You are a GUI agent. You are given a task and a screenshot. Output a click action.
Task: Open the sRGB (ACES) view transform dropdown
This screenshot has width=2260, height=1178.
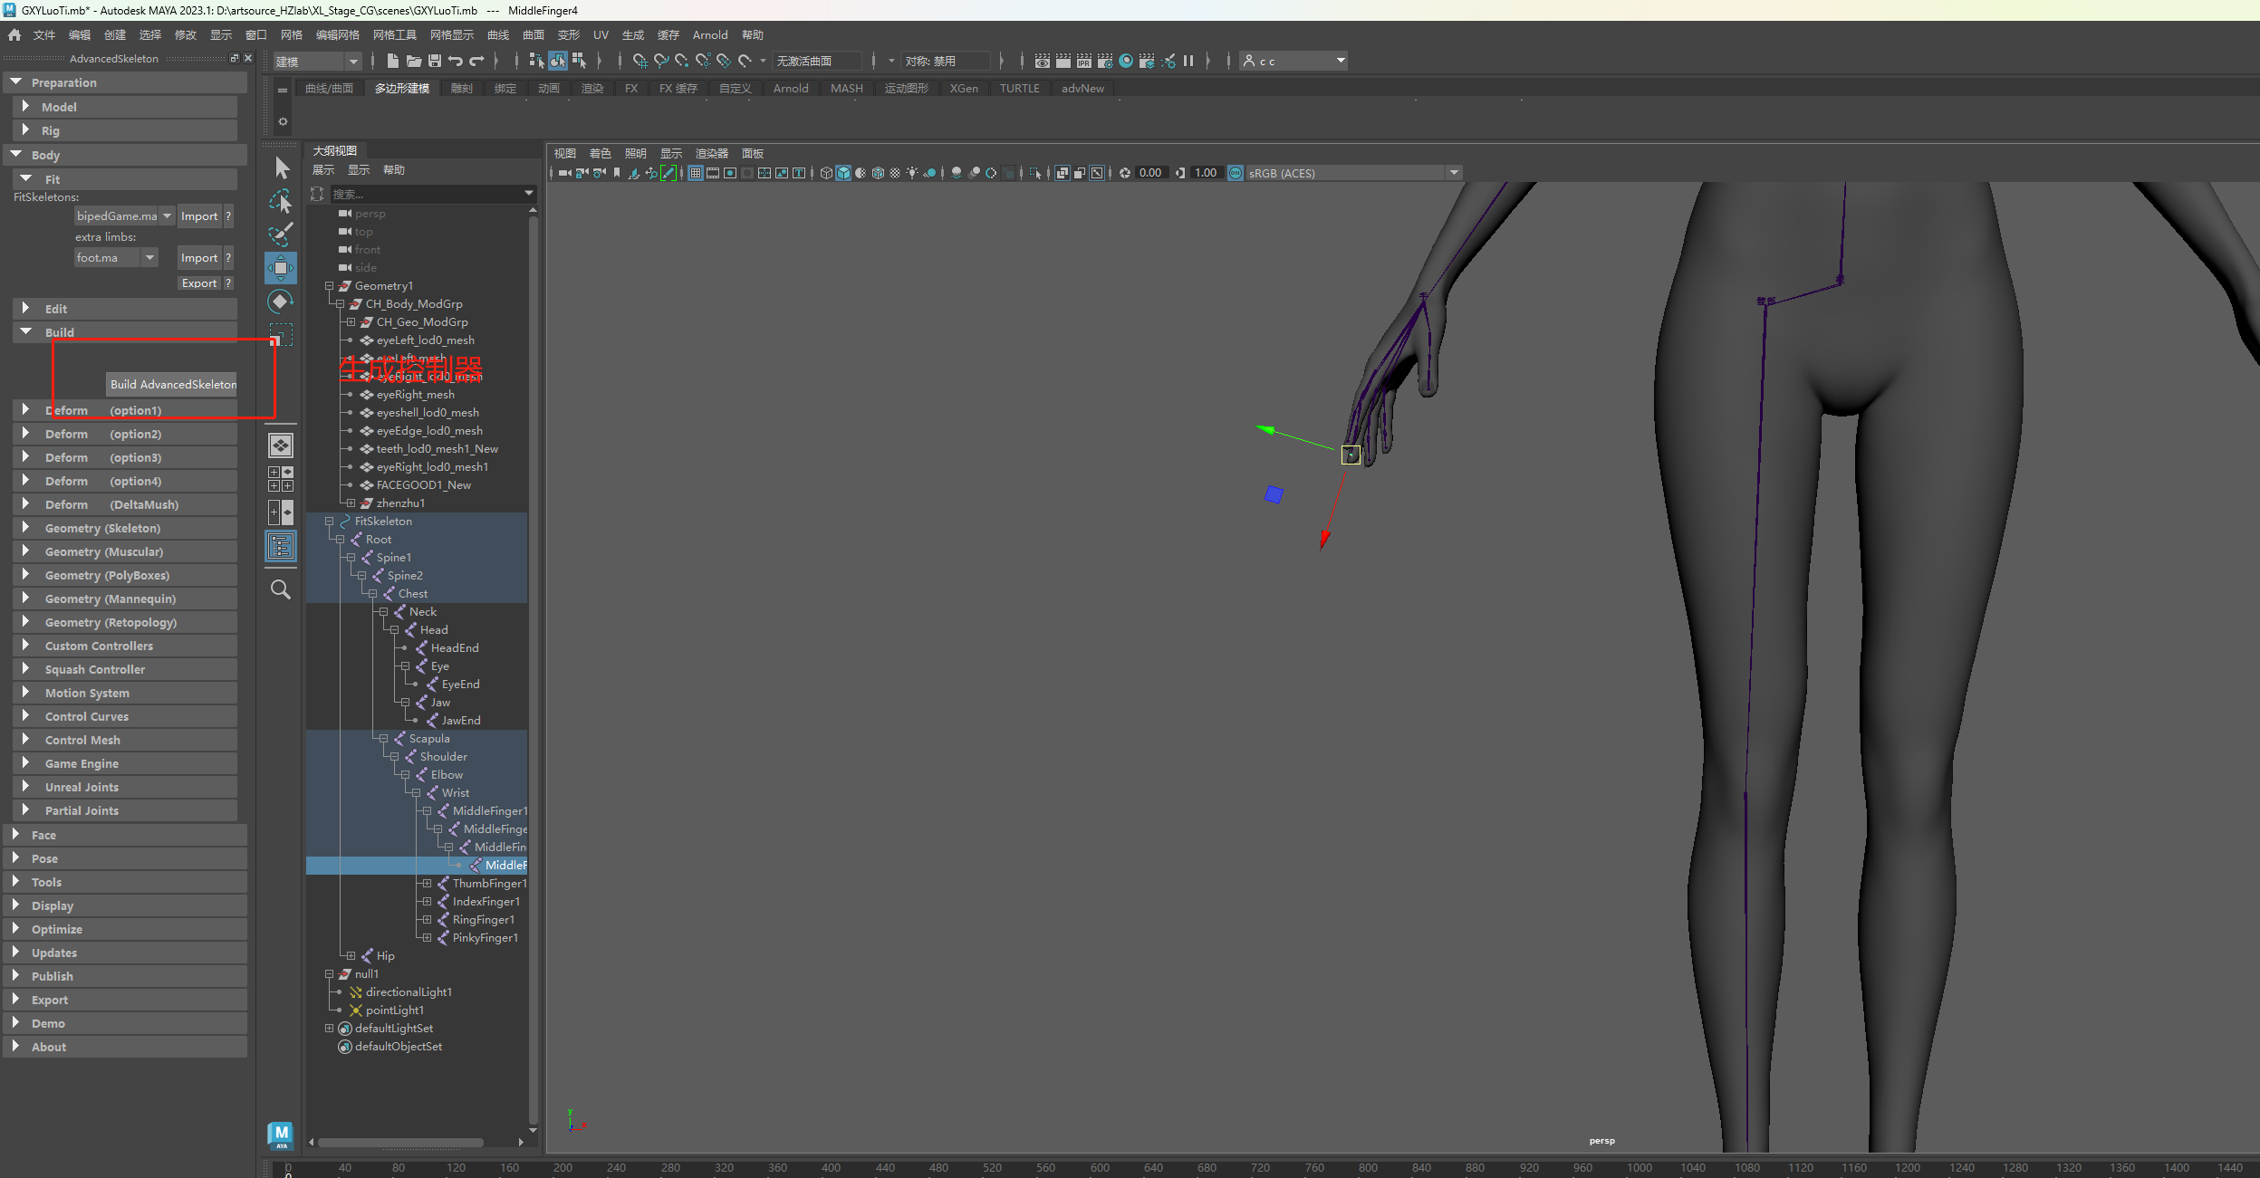1454,173
